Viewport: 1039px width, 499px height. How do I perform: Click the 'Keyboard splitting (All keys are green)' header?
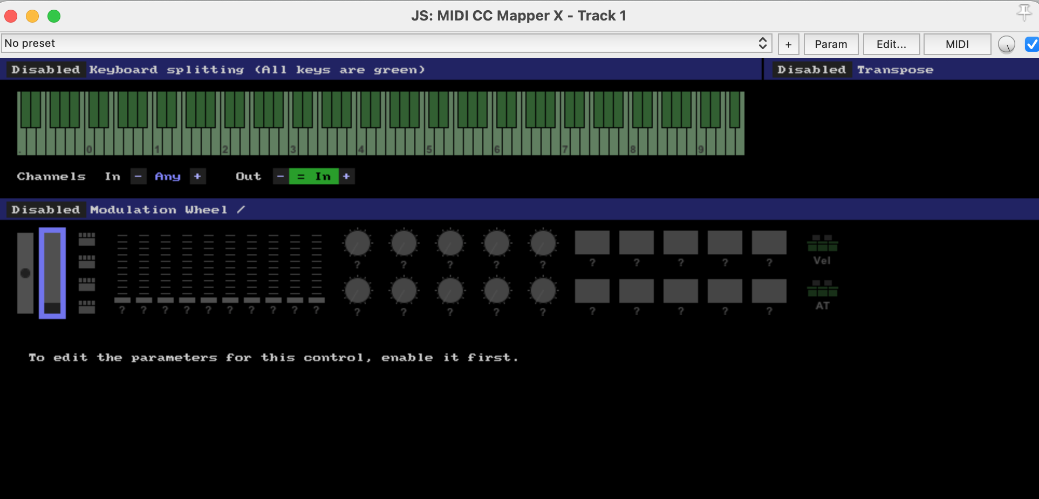click(x=257, y=70)
